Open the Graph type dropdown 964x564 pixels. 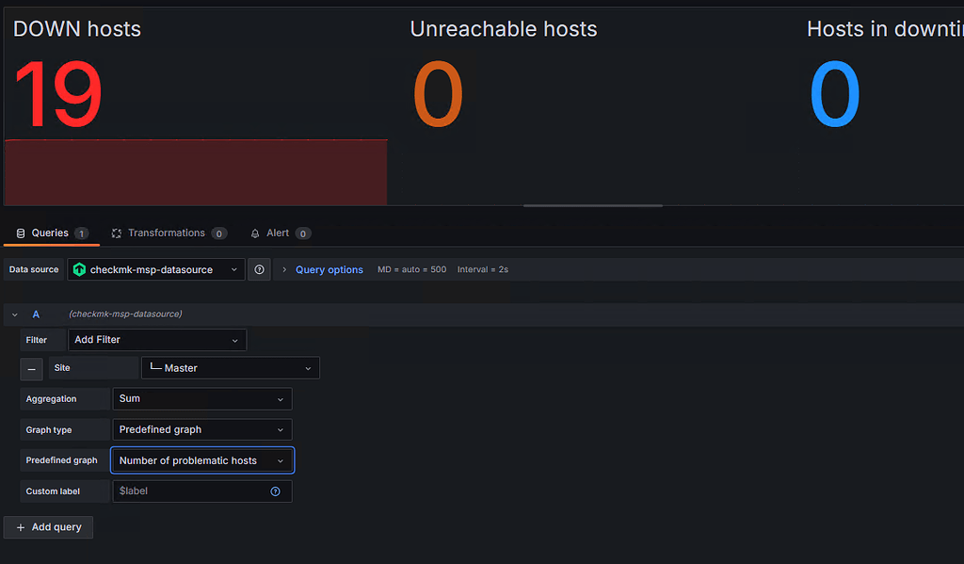tap(201, 429)
